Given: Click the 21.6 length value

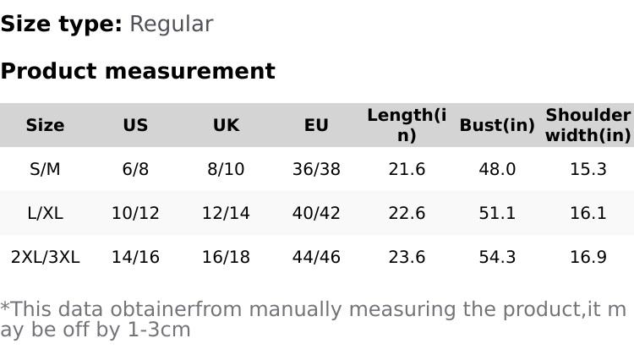Looking at the screenshot, I should click(407, 169).
